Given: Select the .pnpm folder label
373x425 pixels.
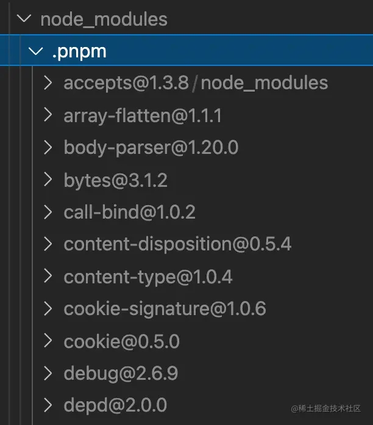Looking at the screenshot, I should point(79,51).
